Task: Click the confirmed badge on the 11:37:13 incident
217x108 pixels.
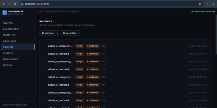Action: click(93, 46)
